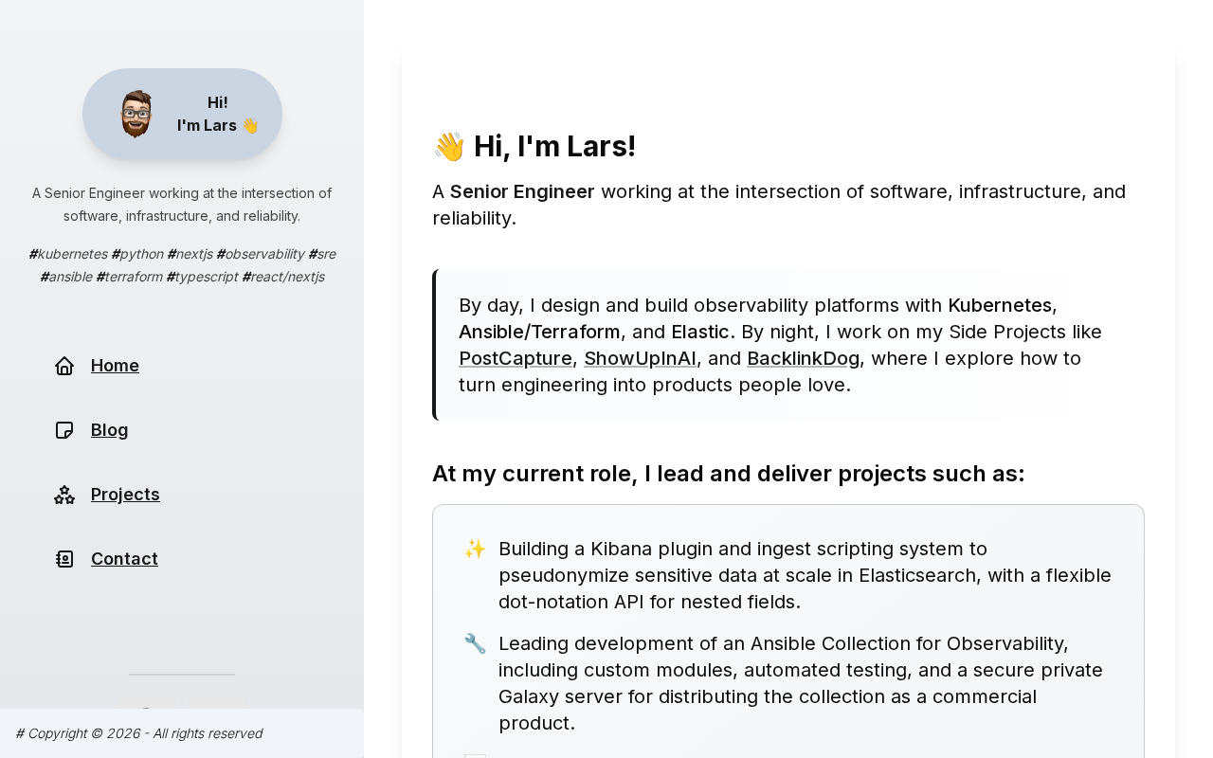
Task: Click the address book icon beside Contact
Action: (x=64, y=559)
